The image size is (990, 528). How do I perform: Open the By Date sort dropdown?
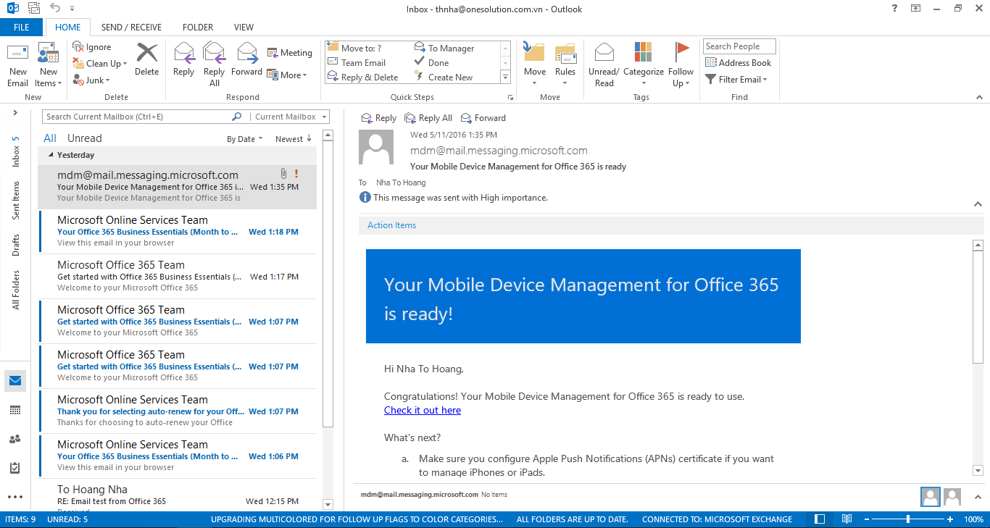(244, 139)
